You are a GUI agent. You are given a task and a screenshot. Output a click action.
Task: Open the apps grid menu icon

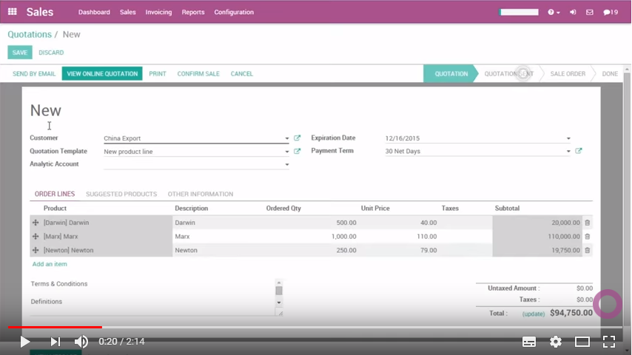tap(12, 12)
